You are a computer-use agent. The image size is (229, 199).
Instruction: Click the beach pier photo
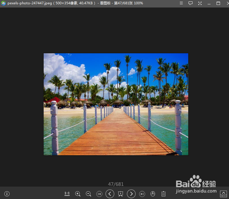(116, 104)
